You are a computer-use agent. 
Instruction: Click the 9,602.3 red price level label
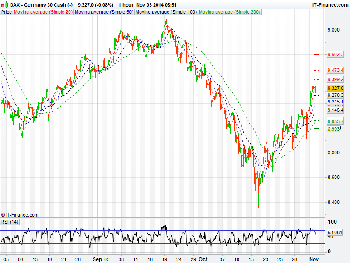click(x=335, y=54)
